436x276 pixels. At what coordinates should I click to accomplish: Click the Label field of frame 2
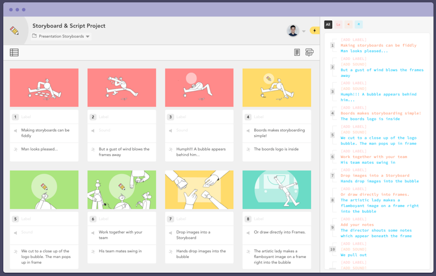[x=122, y=117]
